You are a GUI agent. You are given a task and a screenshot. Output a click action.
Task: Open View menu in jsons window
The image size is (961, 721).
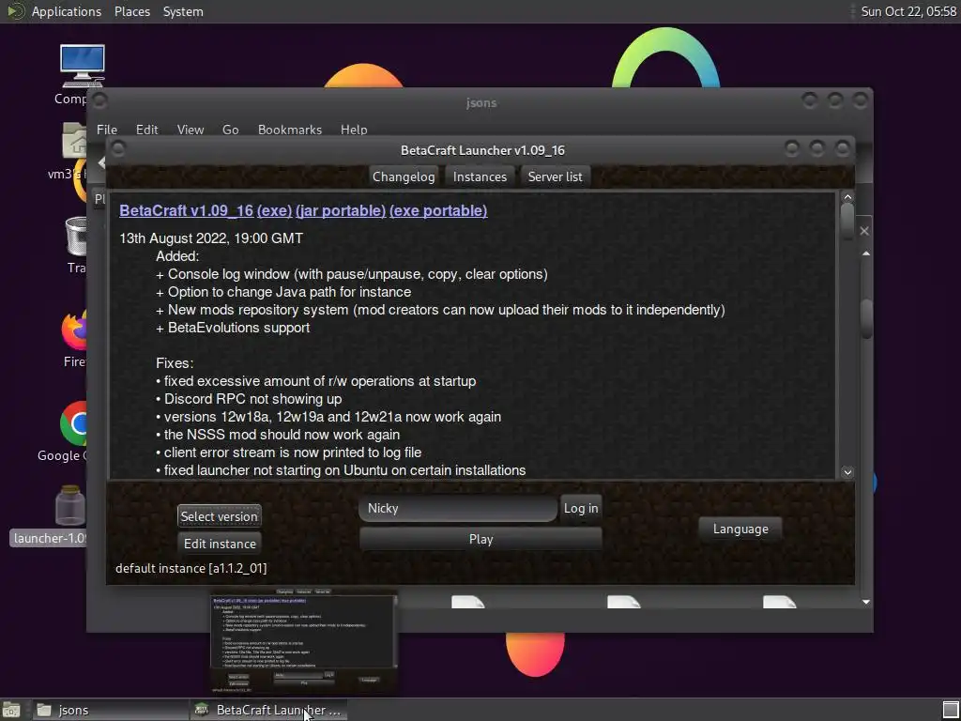pos(190,130)
